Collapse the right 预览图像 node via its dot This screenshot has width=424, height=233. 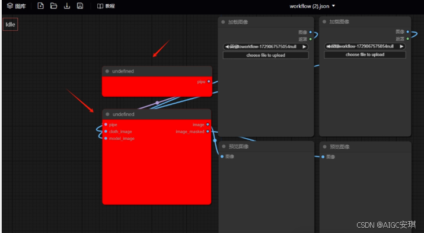[x=325, y=147]
